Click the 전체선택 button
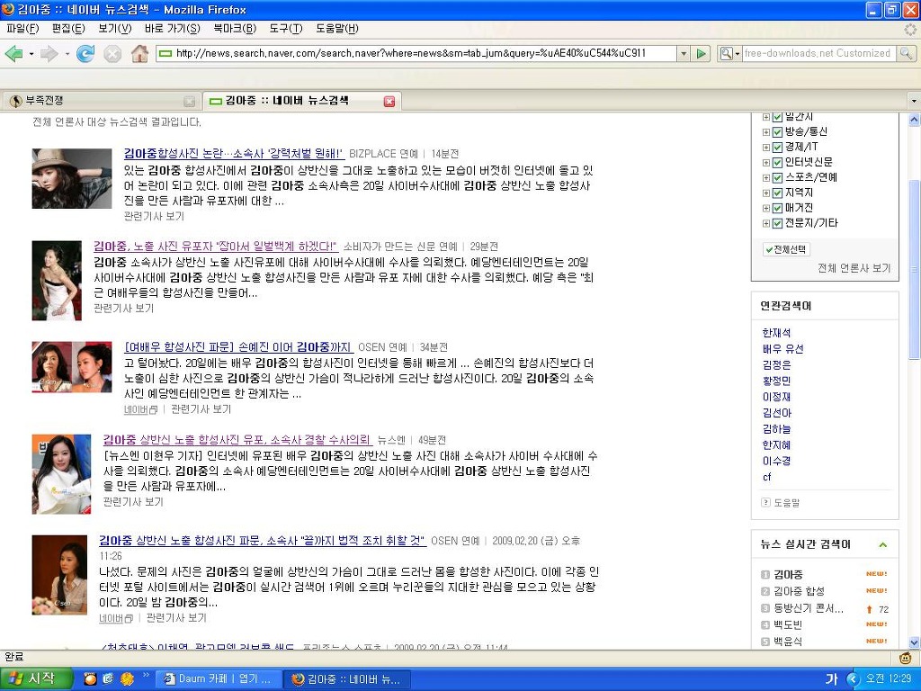This screenshot has height=691, width=921. tap(786, 249)
